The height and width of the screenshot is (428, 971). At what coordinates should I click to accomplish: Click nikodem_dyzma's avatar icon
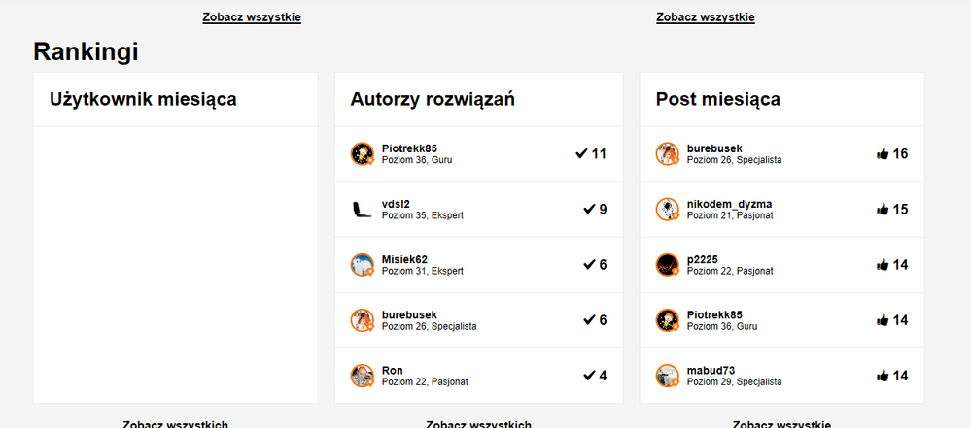[667, 209]
